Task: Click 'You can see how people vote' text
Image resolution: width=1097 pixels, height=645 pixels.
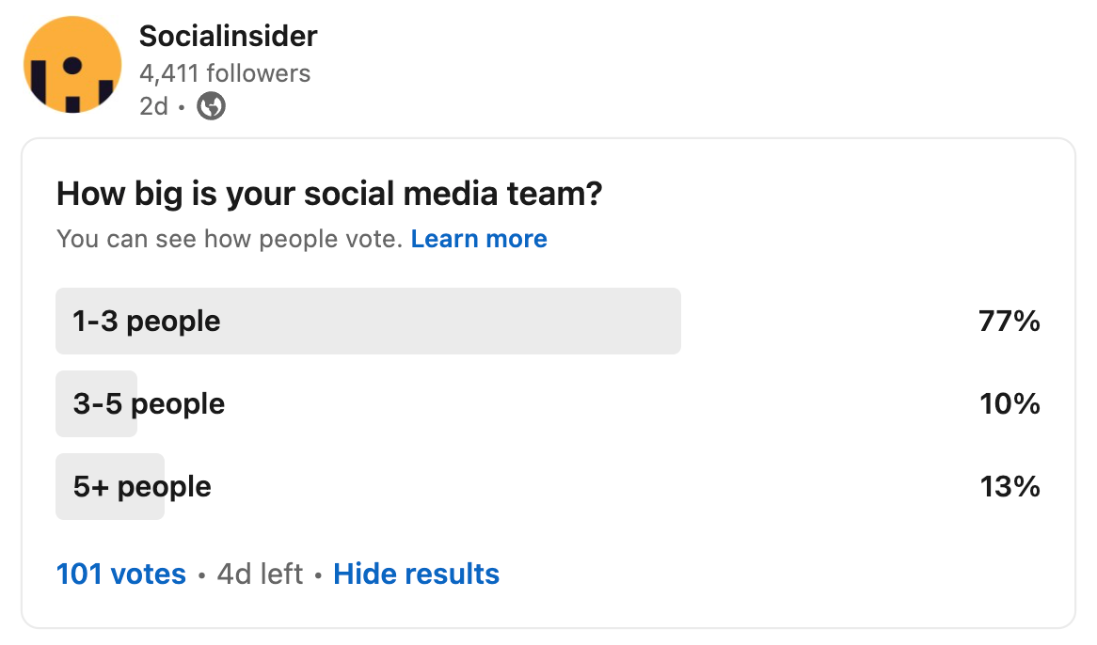Action: pos(230,239)
